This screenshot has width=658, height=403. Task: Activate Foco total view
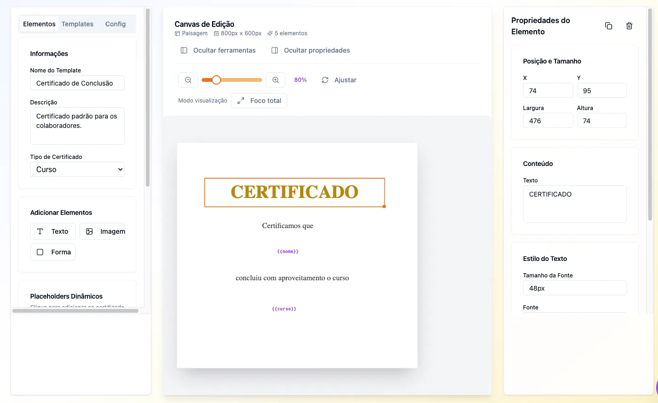(x=259, y=100)
